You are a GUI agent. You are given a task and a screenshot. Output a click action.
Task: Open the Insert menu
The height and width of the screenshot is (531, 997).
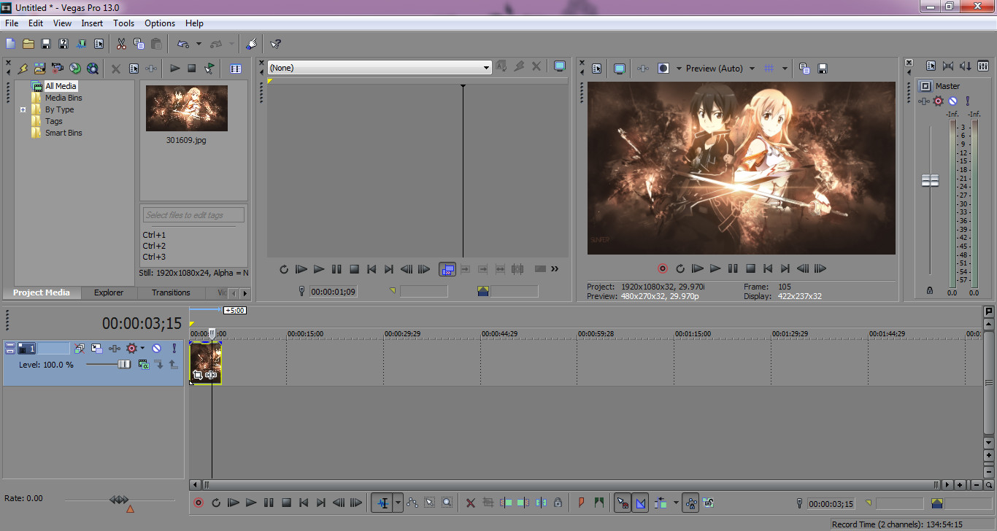[x=92, y=23]
